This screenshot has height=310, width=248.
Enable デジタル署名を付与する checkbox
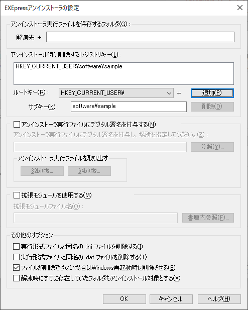coord(17,125)
